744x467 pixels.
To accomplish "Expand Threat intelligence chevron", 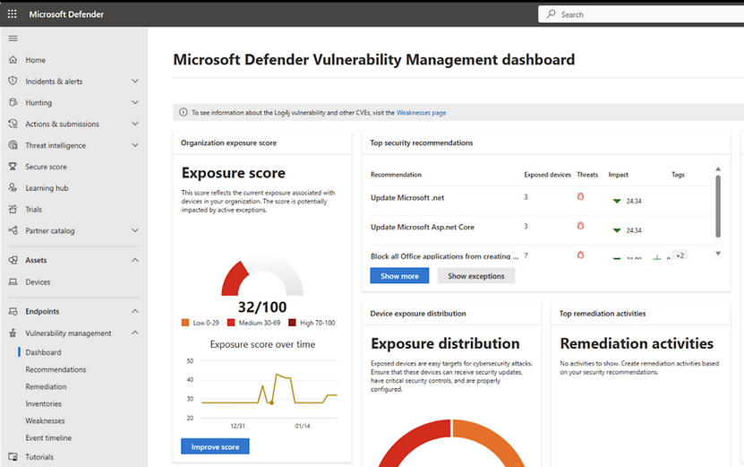I will [135, 145].
